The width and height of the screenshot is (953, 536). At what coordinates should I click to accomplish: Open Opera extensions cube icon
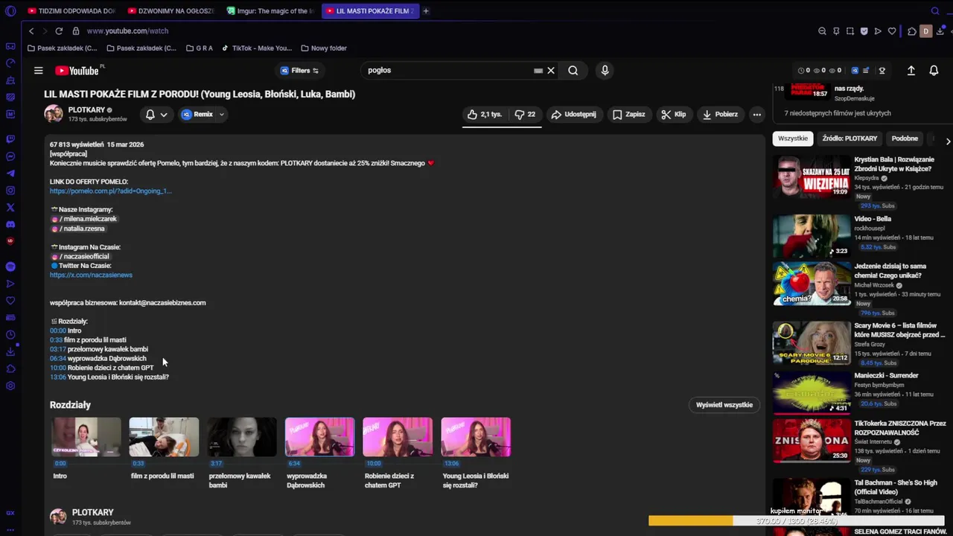click(912, 31)
